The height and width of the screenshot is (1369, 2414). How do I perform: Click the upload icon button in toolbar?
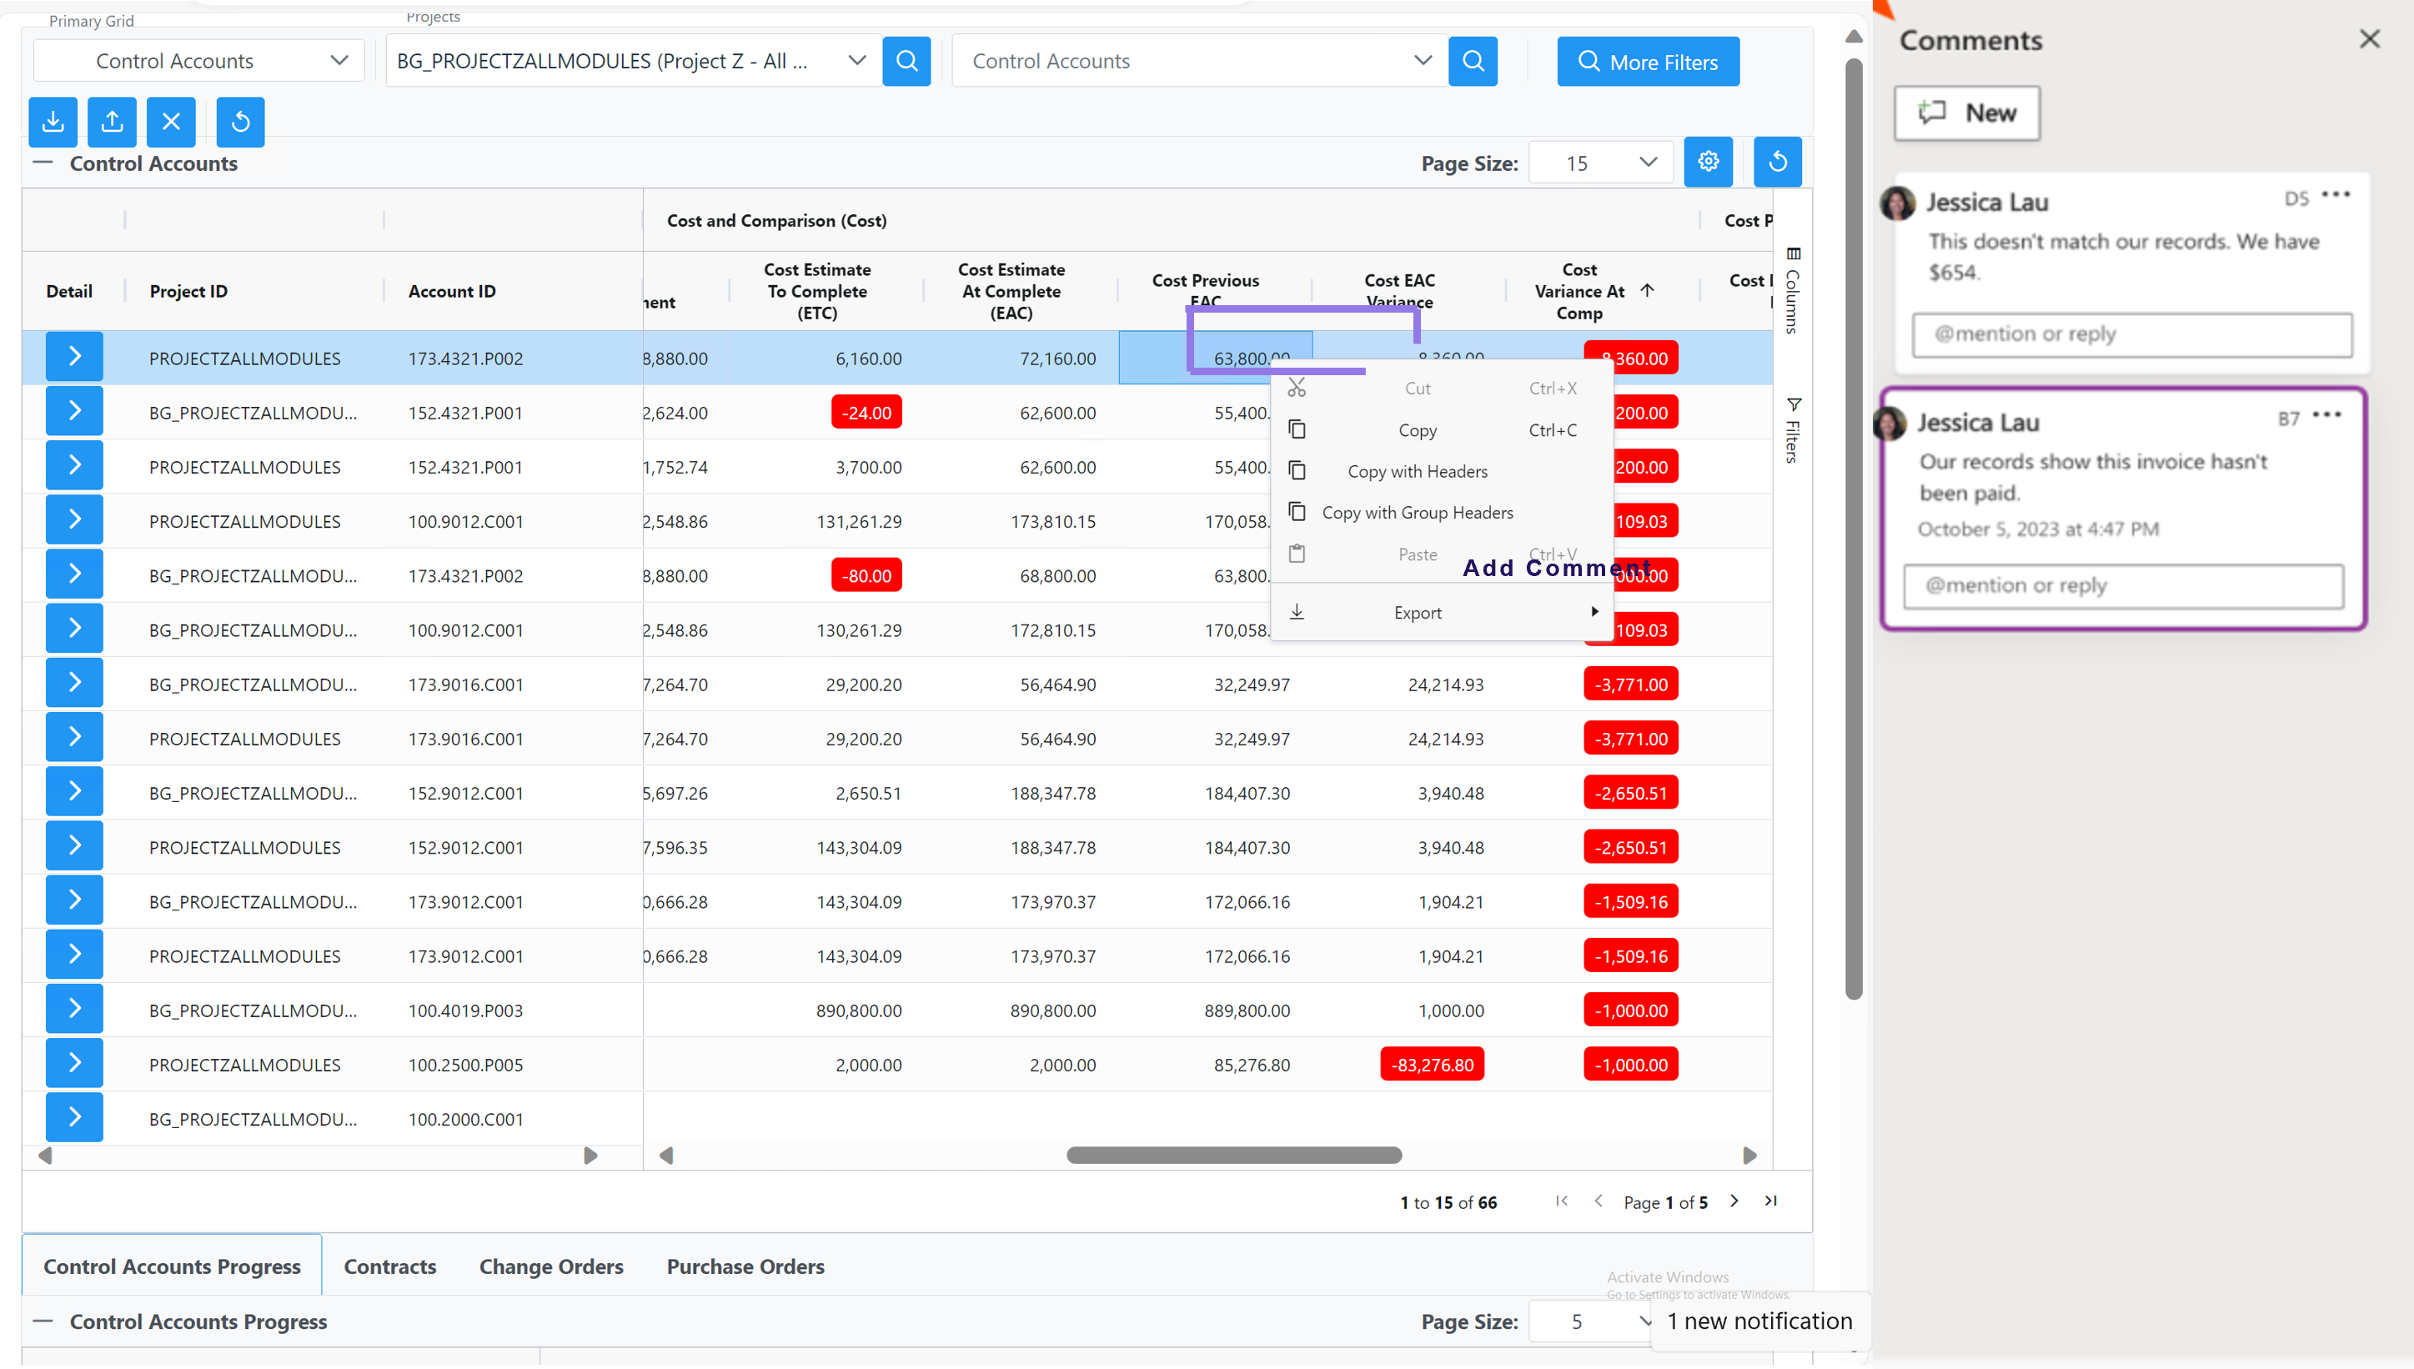[112, 121]
